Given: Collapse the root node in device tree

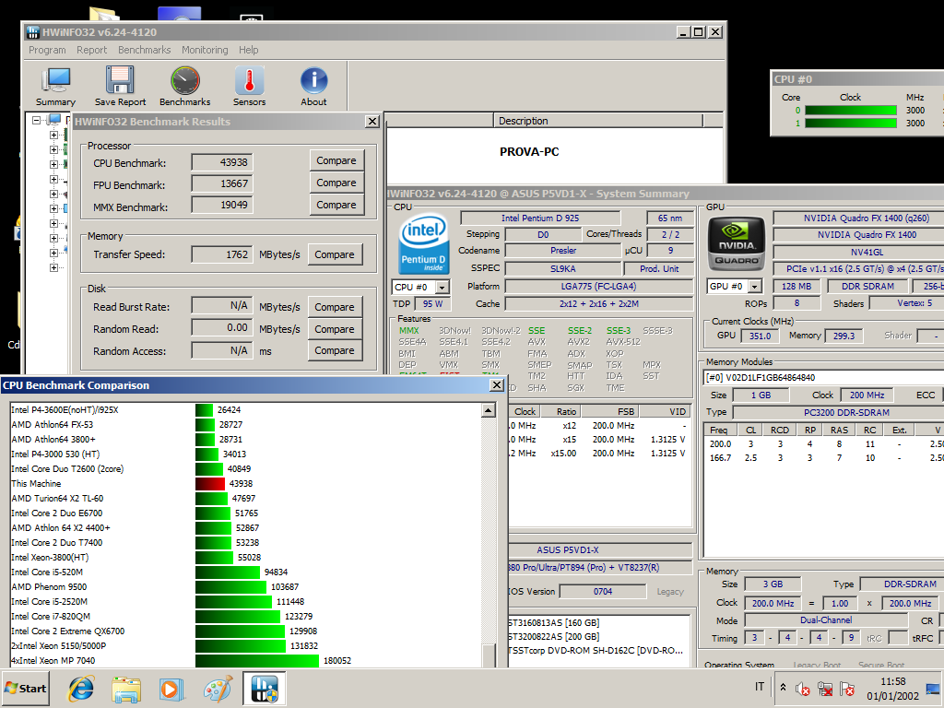Looking at the screenshot, I should point(37,120).
